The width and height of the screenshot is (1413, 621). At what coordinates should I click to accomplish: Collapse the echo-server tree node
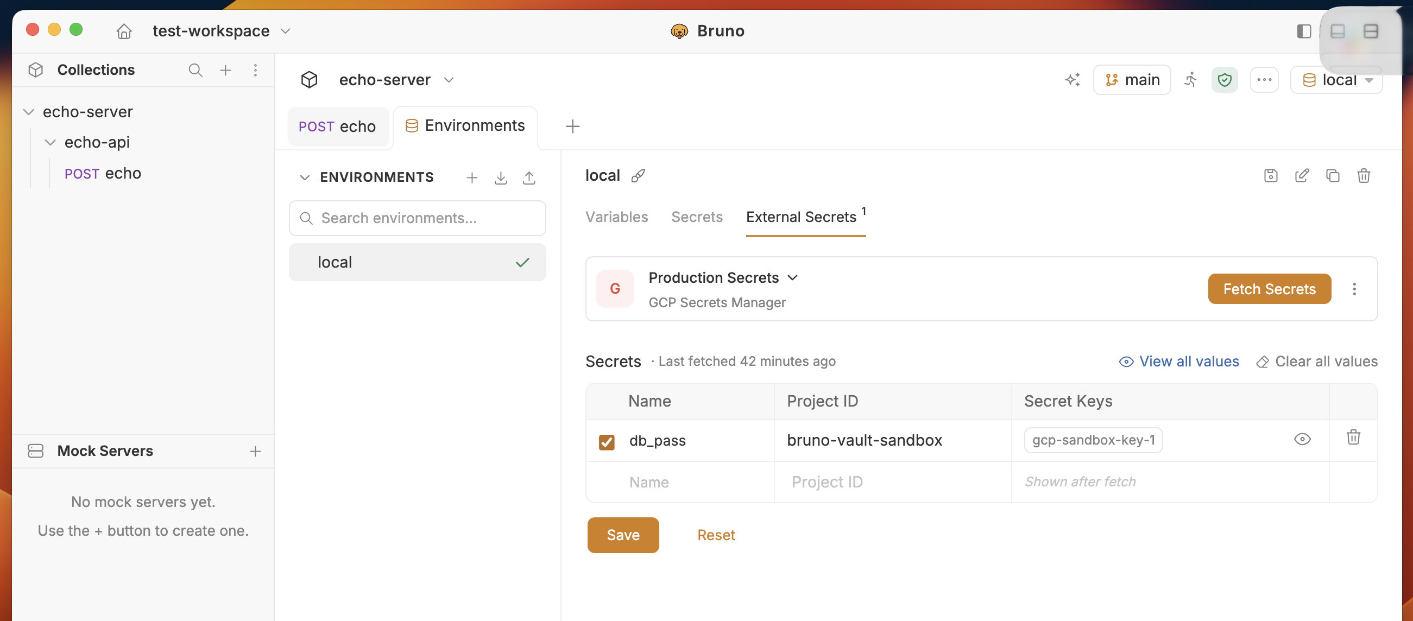(x=29, y=112)
